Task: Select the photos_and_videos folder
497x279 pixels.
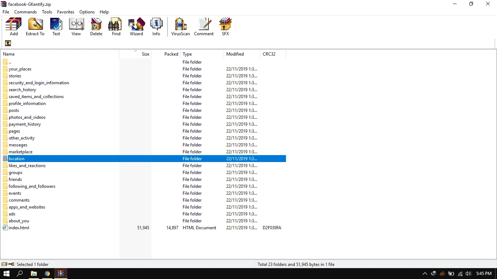Action: pyautogui.click(x=143, y=117)
